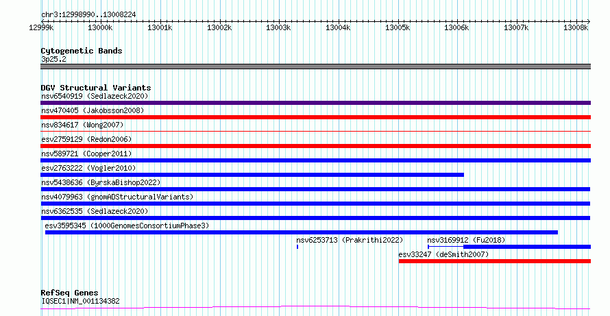Click the 12999k ruler tick label

coord(41,28)
